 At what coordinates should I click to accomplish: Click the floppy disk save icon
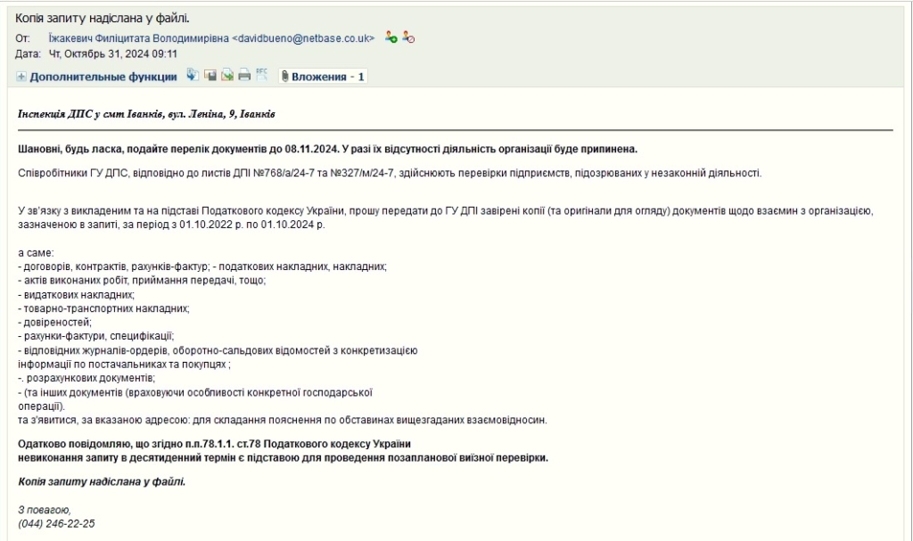[210, 76]
